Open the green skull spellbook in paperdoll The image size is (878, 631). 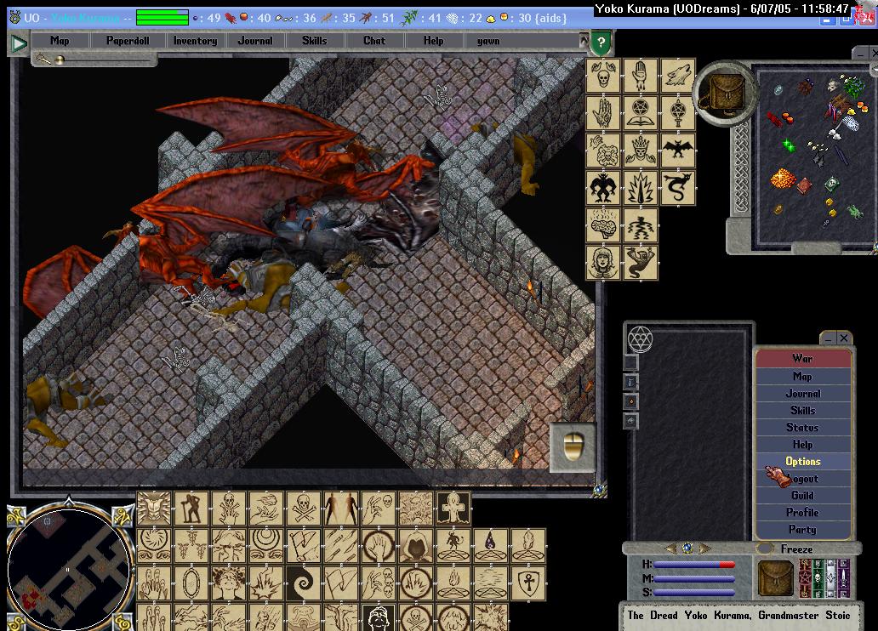(x=818, y=577)
